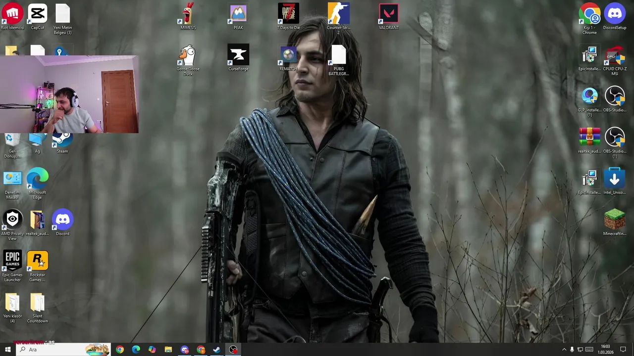Open the 7 Days to Die shortcut
634x356 pixels.
288,16
